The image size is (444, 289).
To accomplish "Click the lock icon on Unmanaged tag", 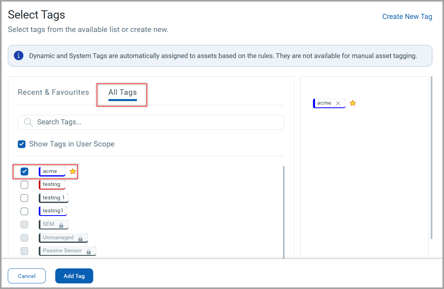I will point(80,238).
